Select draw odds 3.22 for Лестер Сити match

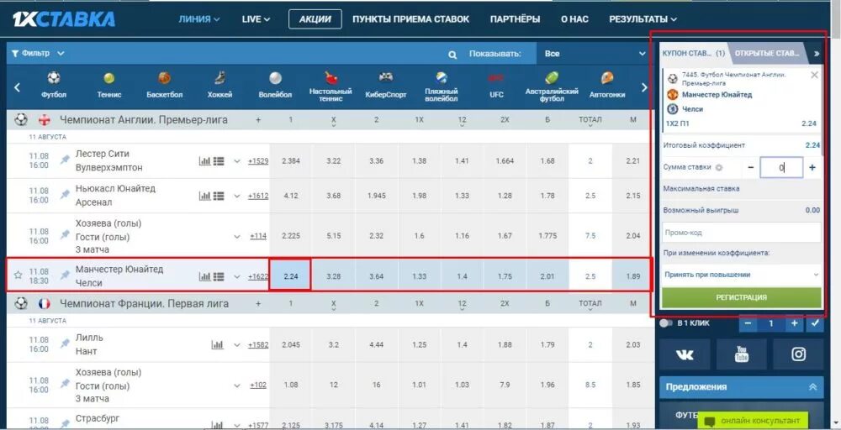(x=334, y=160)
